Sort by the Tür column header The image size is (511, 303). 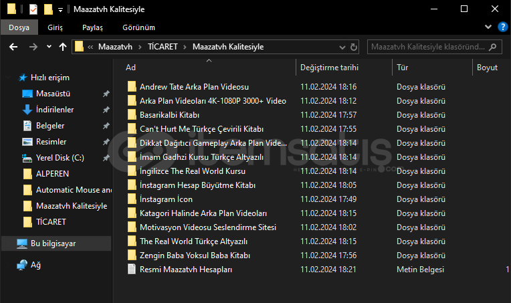click(402, 68)
